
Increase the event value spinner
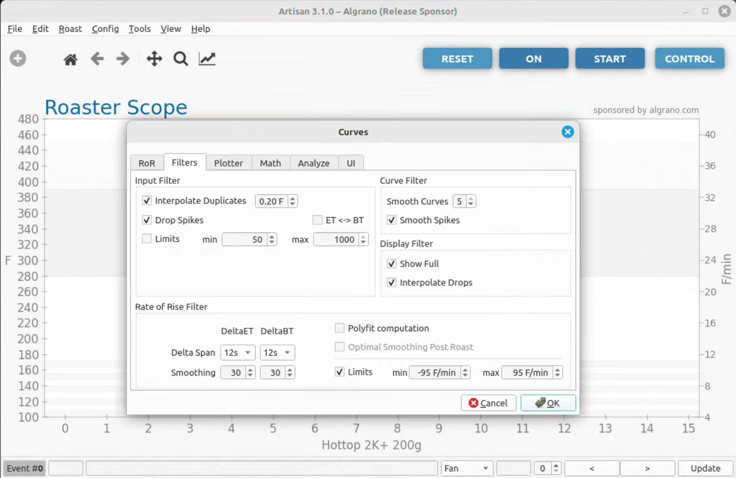[556, 465]
